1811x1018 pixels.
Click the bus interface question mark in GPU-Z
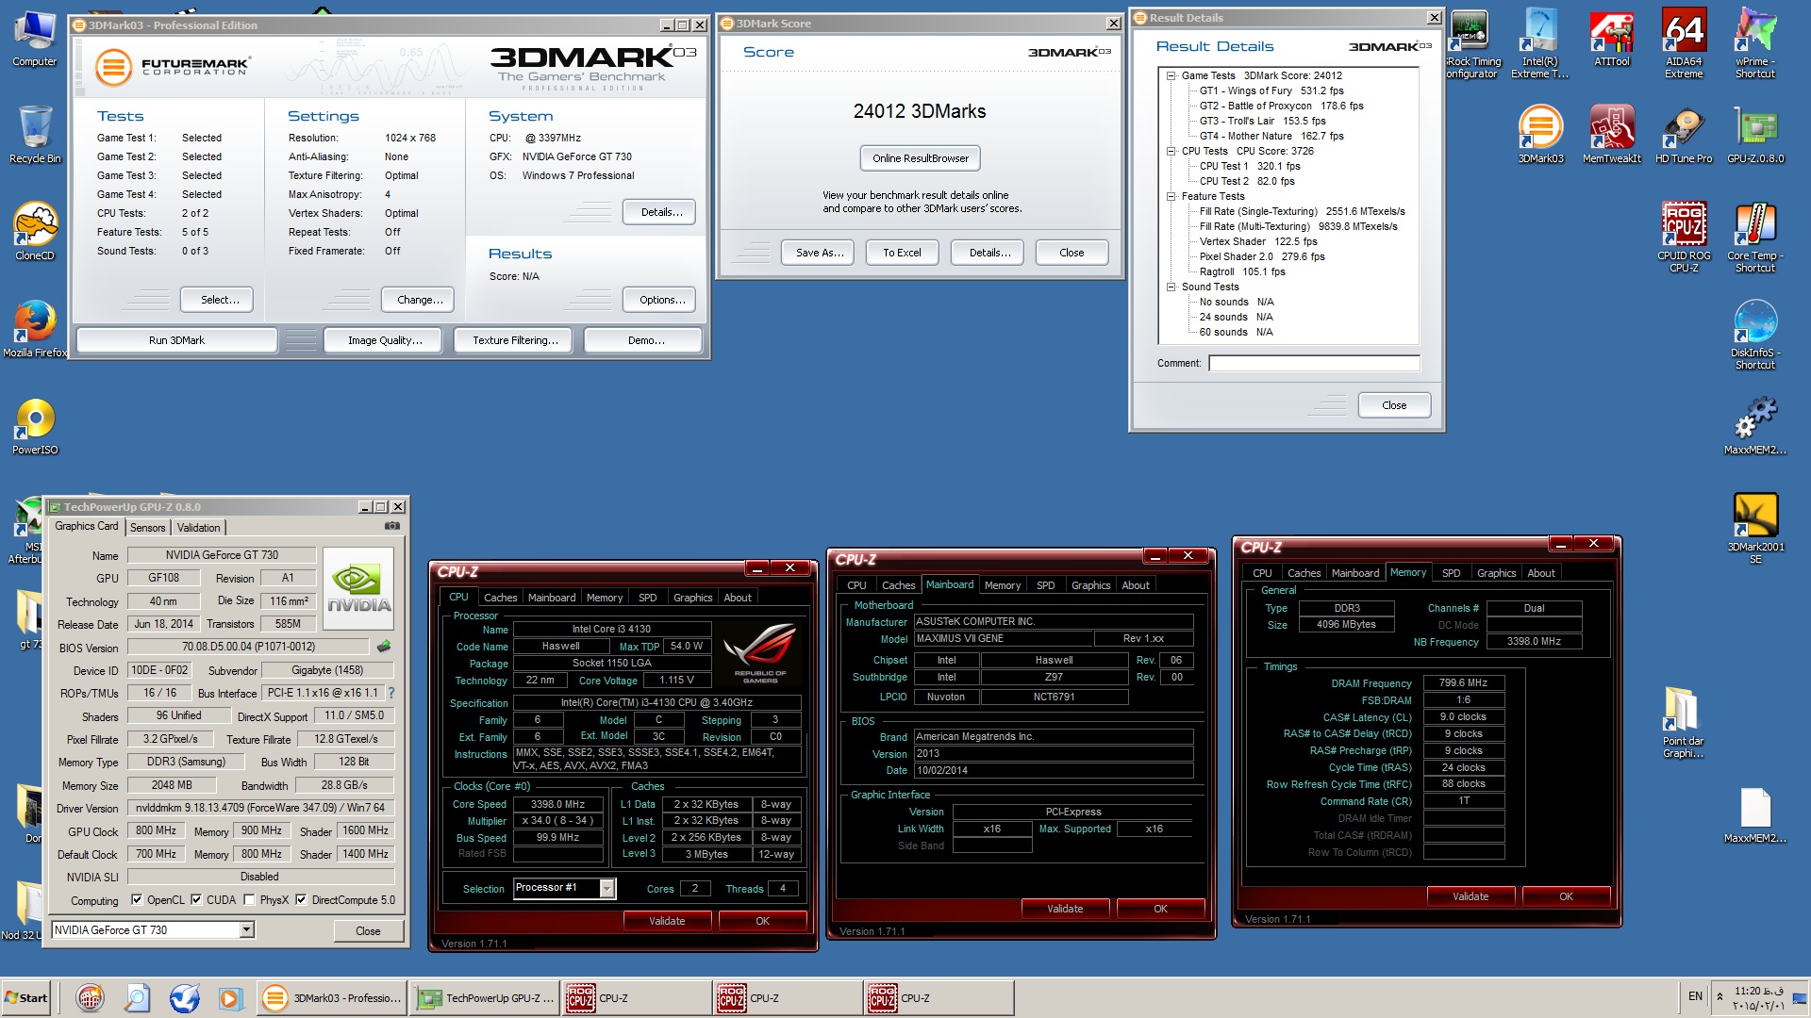point(391,693)
